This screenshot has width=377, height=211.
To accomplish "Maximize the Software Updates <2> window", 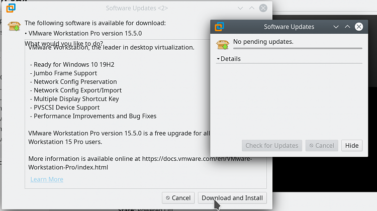I will click(252, 8).
